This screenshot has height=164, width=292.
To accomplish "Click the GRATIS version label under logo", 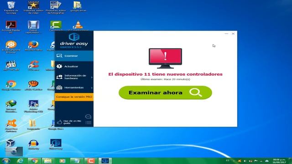I will pyautogui.click(x=71, y=47).
